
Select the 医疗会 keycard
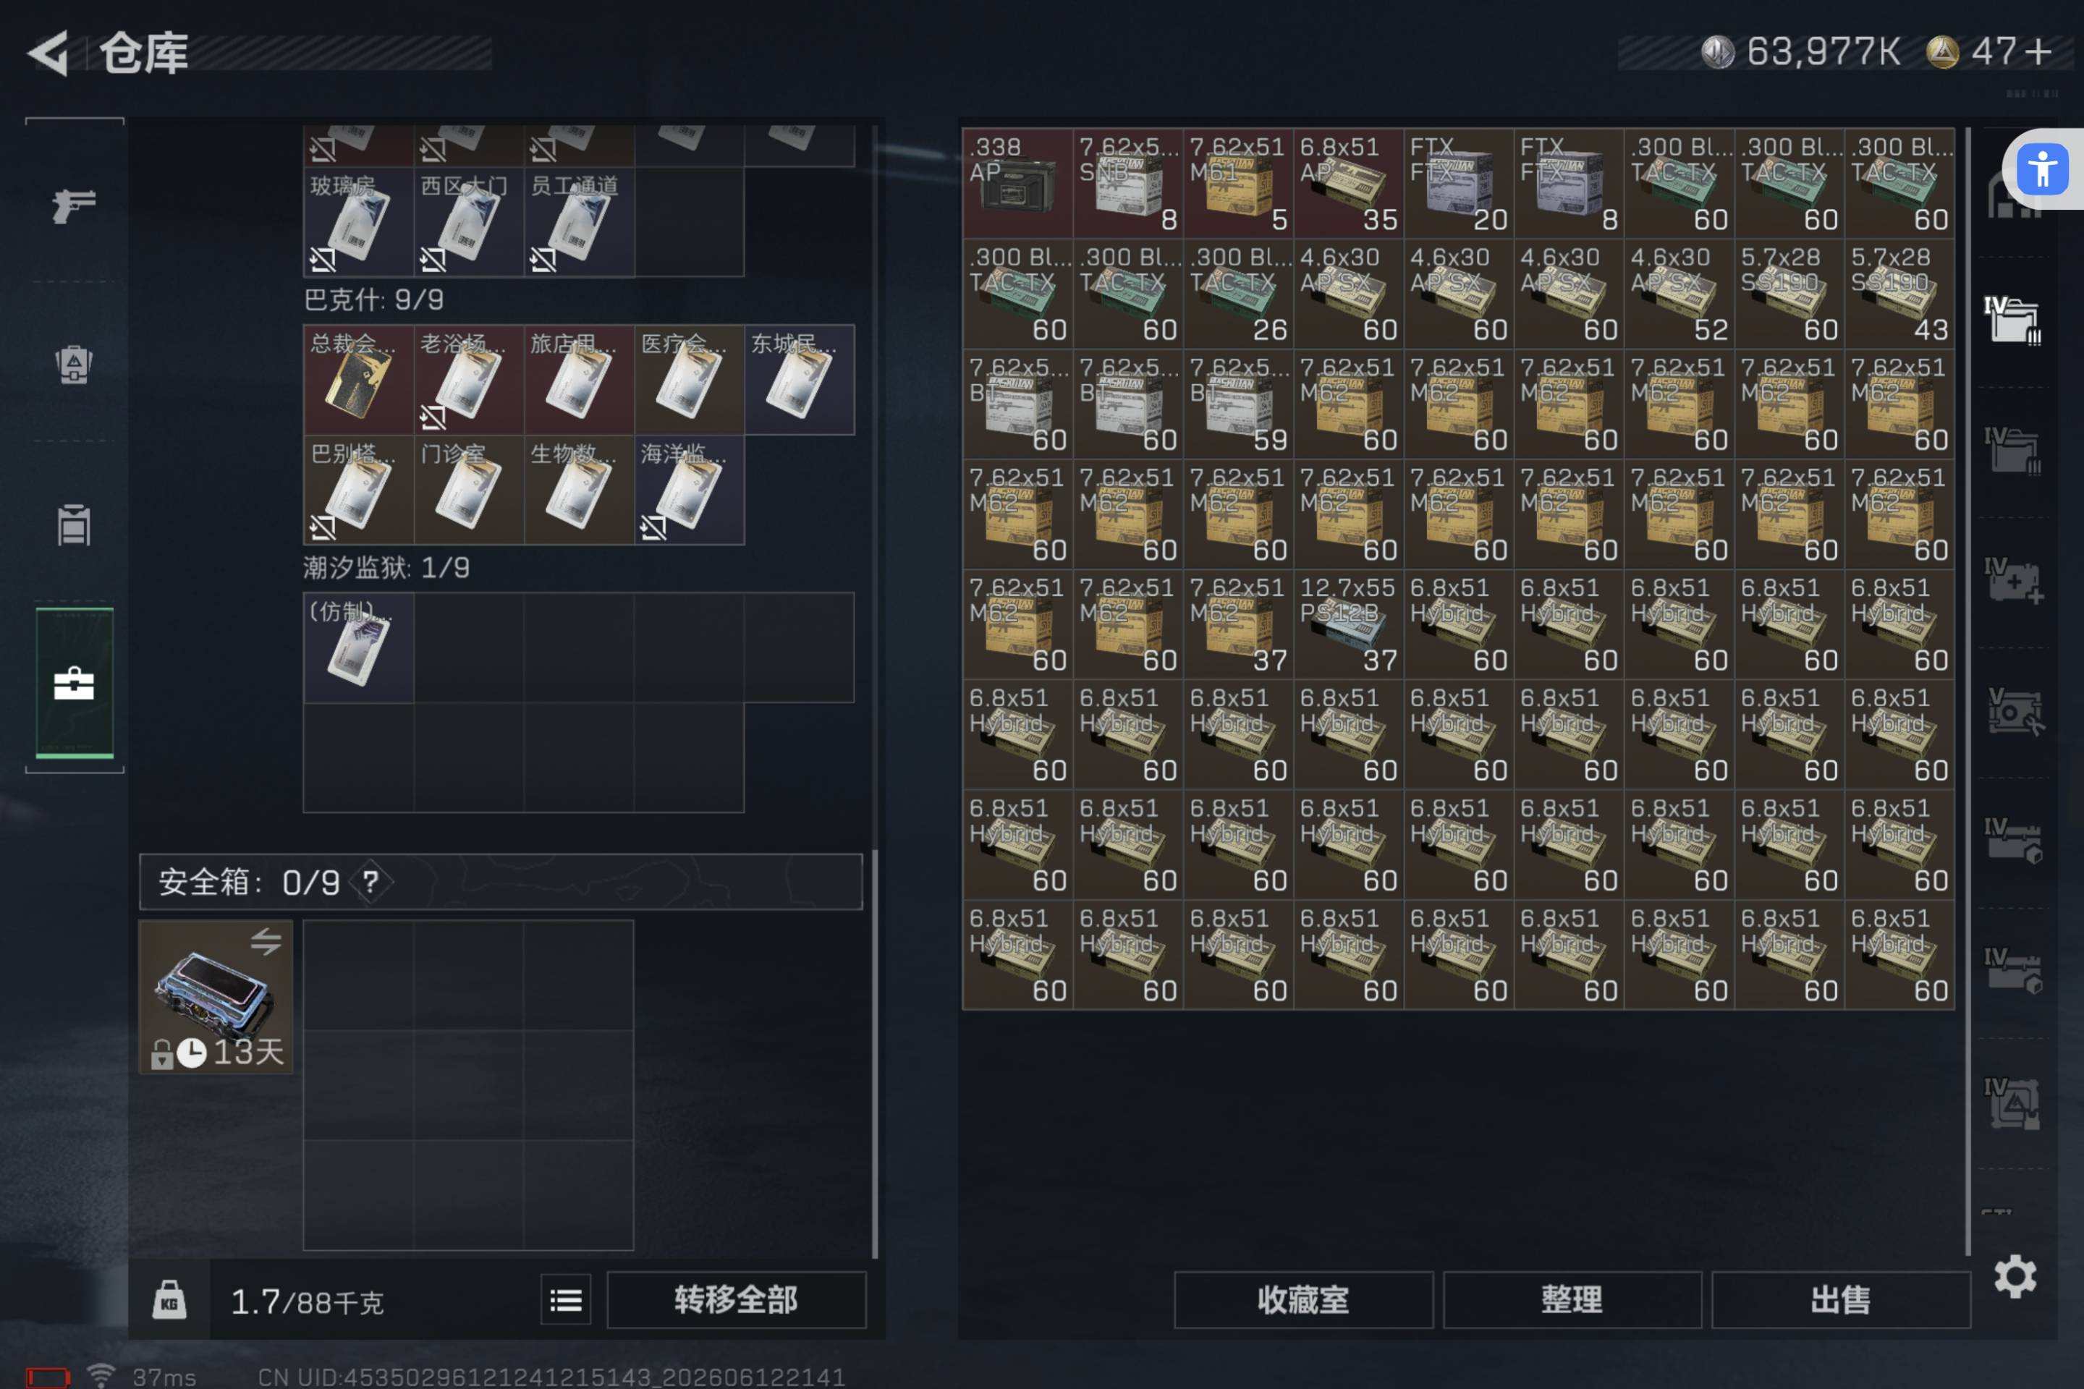coord(690,380)
